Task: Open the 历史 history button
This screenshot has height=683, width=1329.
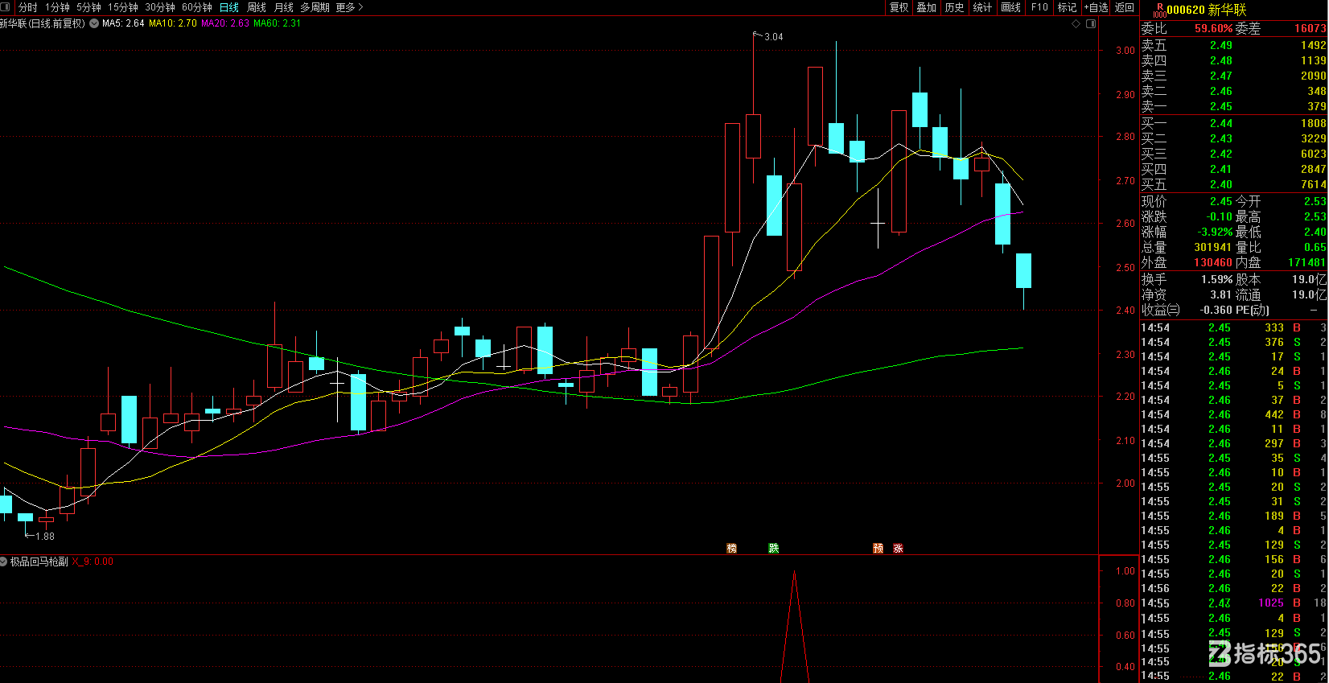Action: (955, 7)
